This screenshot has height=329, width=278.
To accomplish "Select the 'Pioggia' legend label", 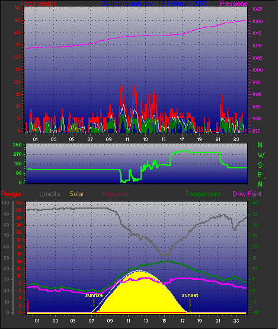I will tap(11, 194).
